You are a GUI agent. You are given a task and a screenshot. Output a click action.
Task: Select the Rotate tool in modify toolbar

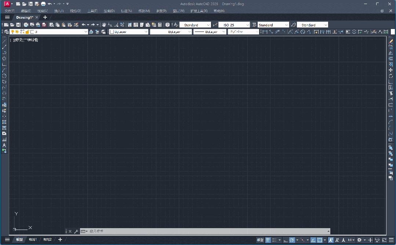point(391,76)
